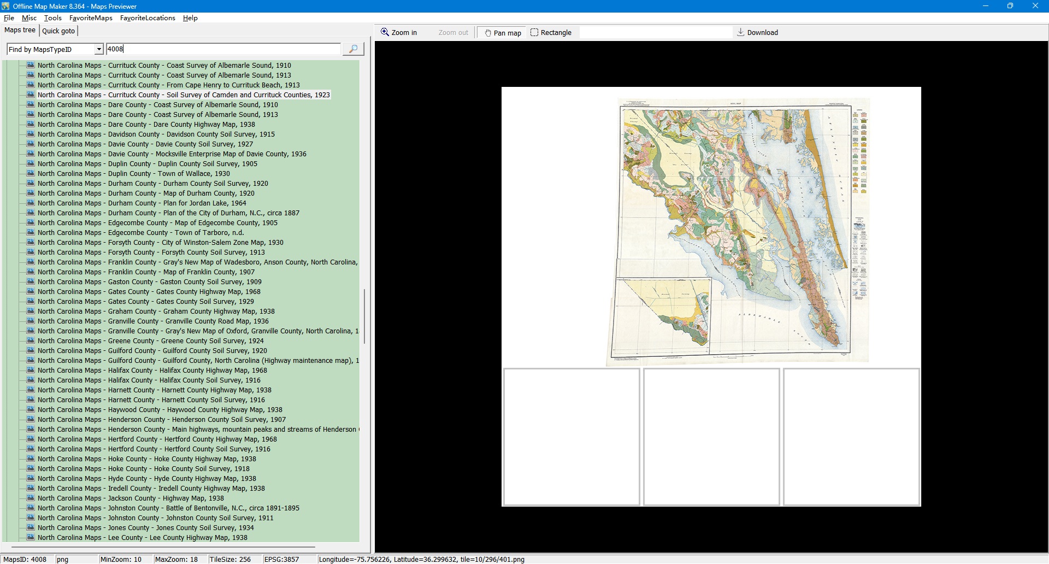
Task: Open the FavoriteMaps menu
Action: click(x=91, y=18)
